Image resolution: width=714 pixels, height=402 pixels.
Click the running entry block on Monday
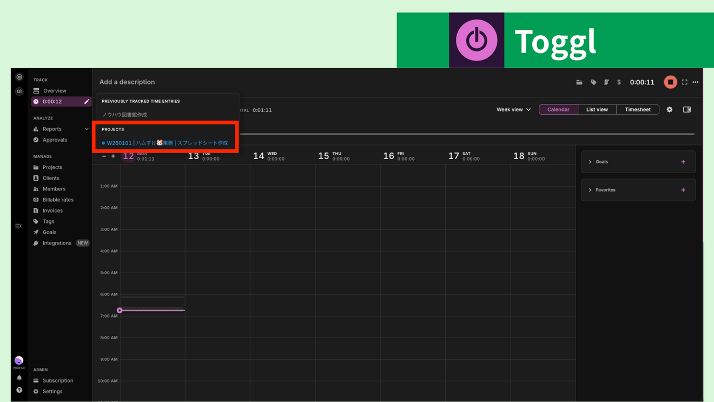[x=153, y=310]
